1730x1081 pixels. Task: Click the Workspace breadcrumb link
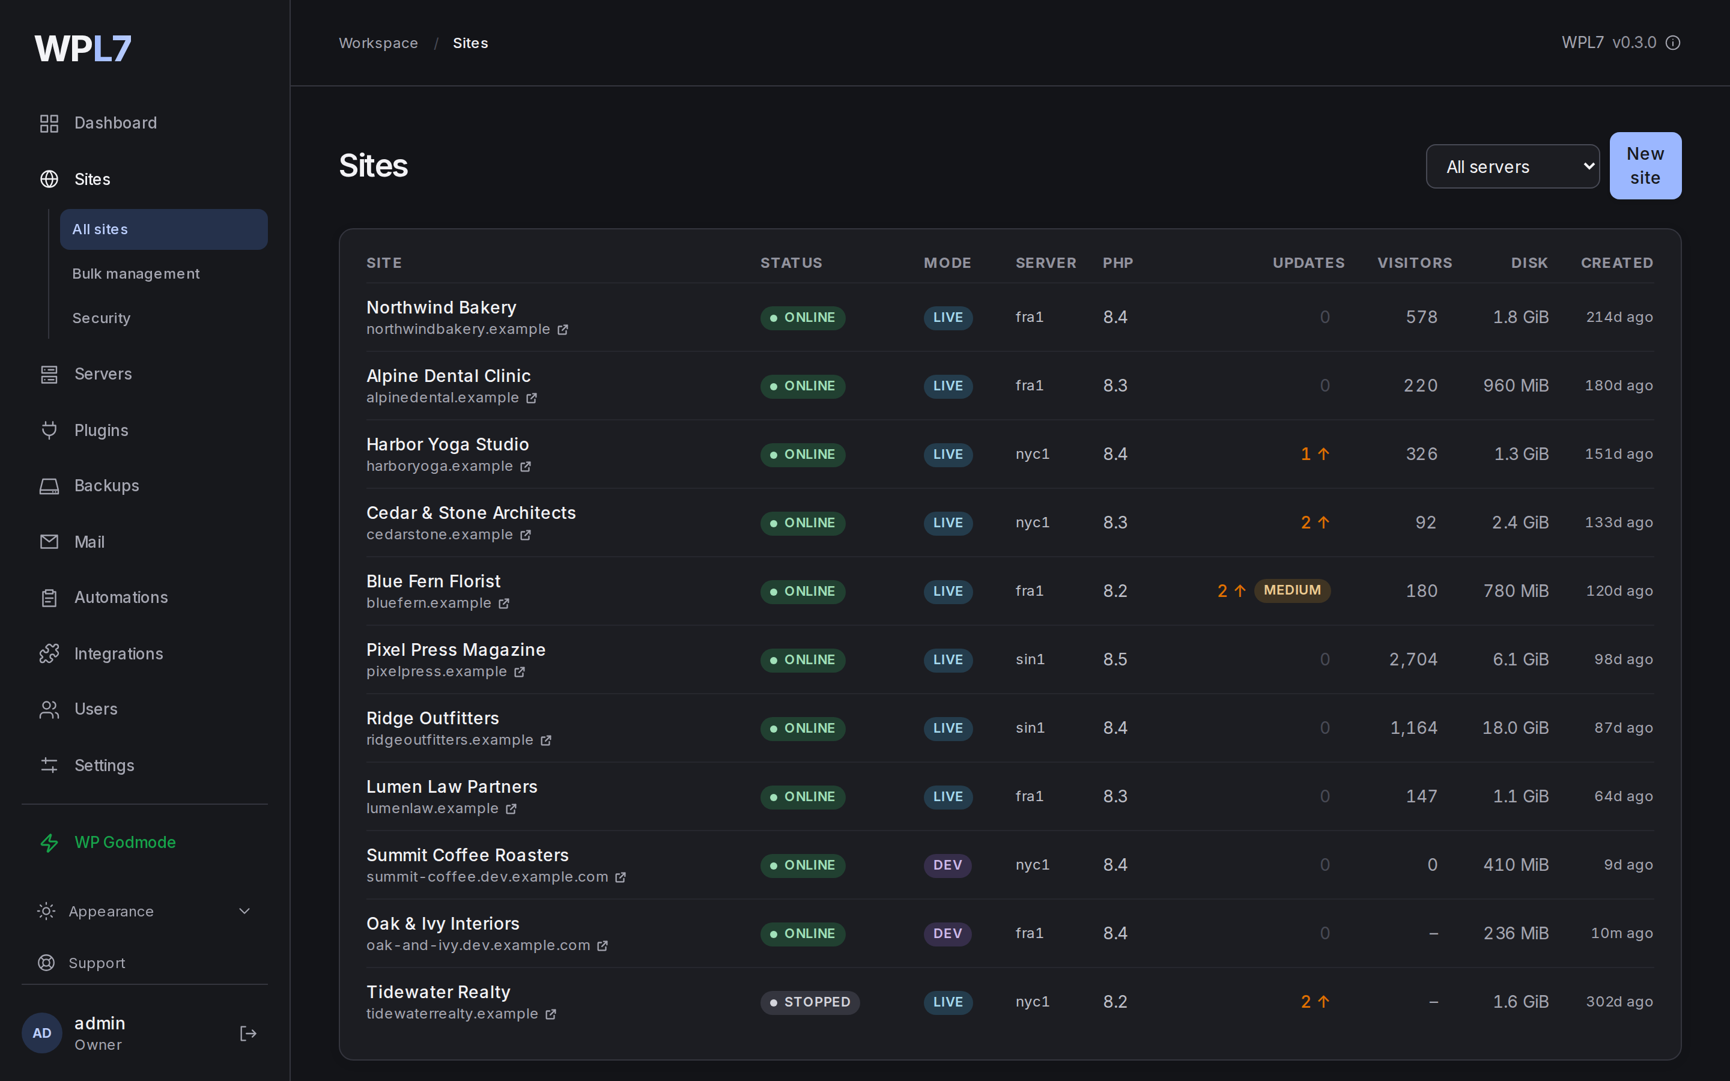378,43
